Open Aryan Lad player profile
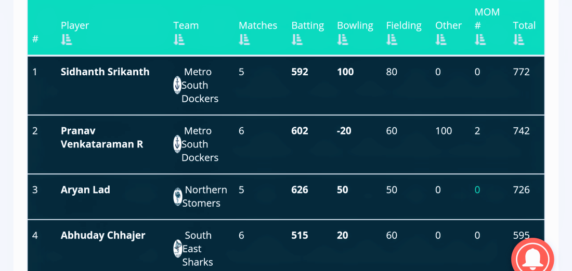Image resolution: width=572 pixels, height=271 pixels. [85, 189]
